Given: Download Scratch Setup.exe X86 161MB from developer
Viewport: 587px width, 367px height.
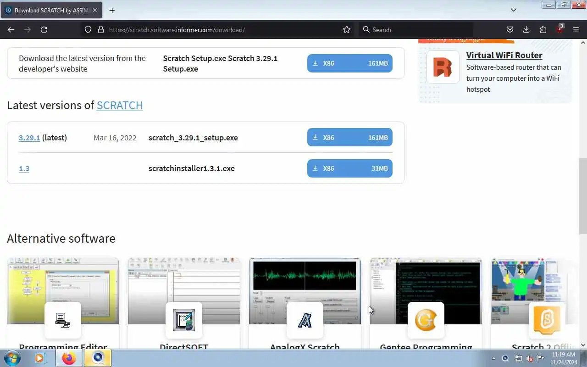Looking at the screenshot, I should point(349,63).
